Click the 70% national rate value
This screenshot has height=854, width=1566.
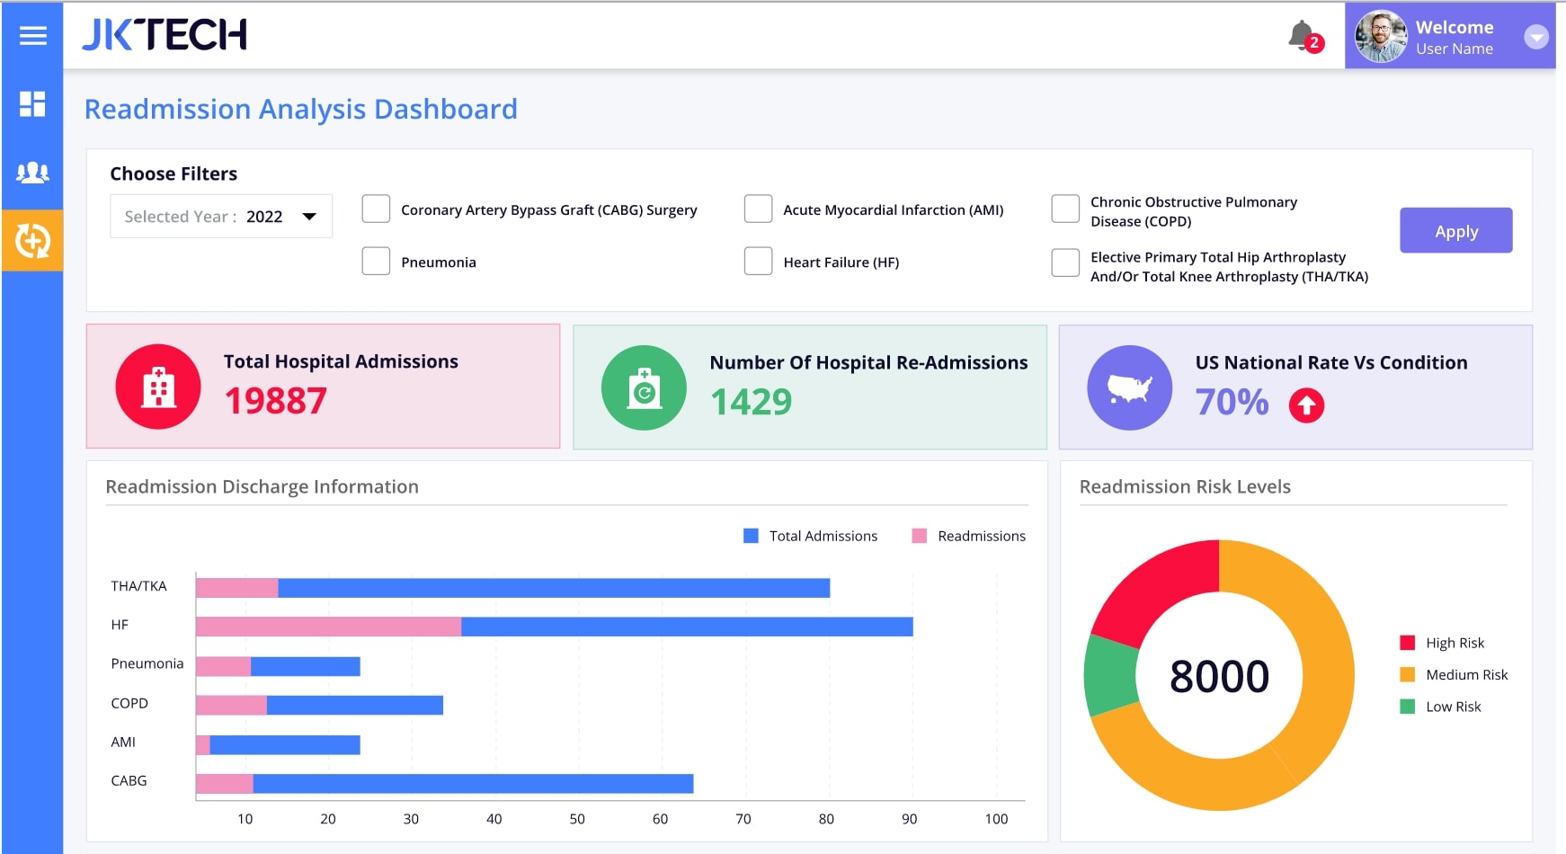point(1232,402)
